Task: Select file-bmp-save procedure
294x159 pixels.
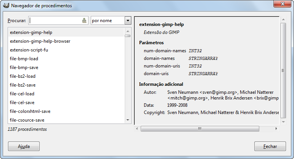Action: [24, 67]
